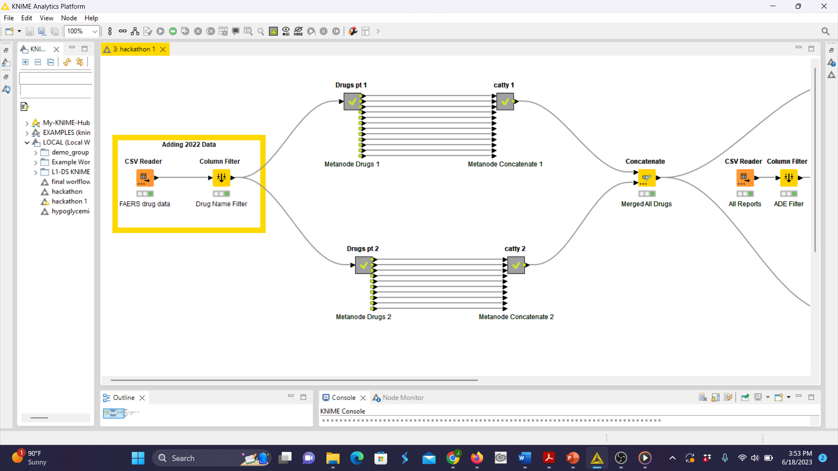838x471 pixels.
Task: Select the Drugs pt 1 metanode
Action: 352,102
